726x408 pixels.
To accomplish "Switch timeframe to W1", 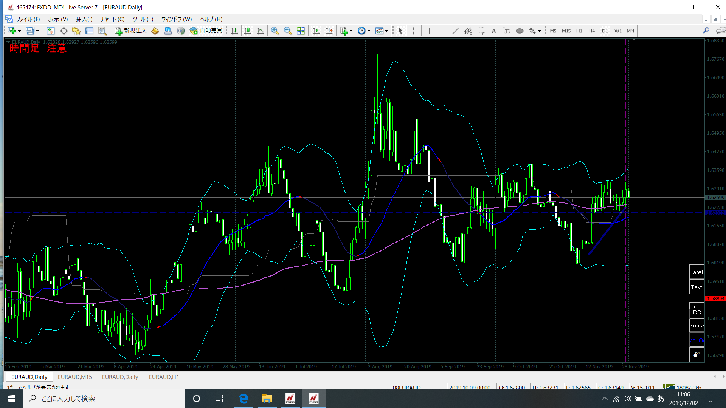I will 618,31.
